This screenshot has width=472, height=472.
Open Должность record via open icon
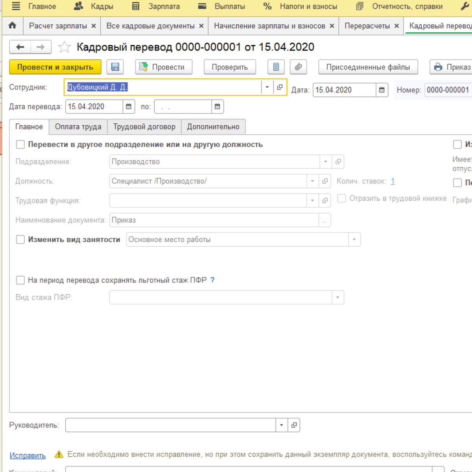325,181
